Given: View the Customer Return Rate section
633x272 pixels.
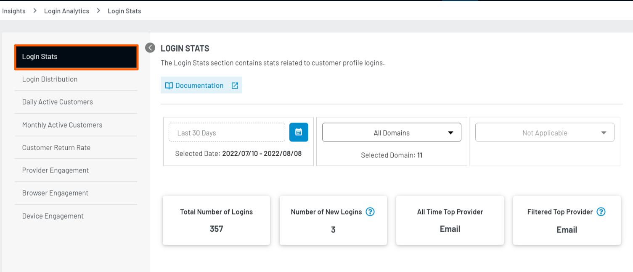Looking at the screenshot, I should point(56,147).
